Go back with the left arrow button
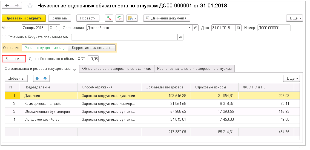The height and width of the screenshot is (150, 310). click(7, 5)
